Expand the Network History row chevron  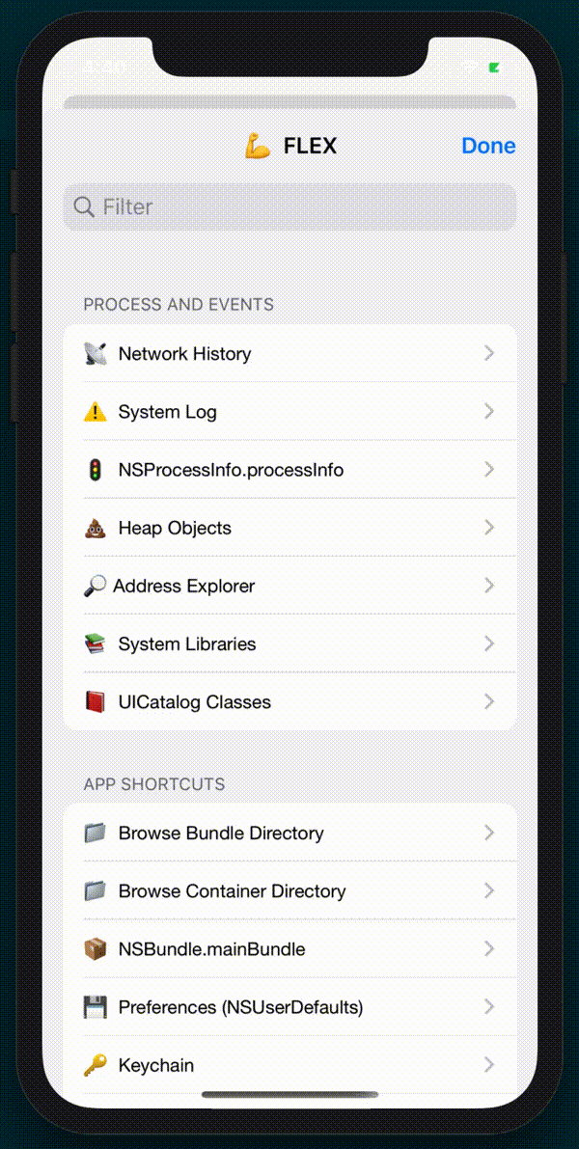click(489, 354)
